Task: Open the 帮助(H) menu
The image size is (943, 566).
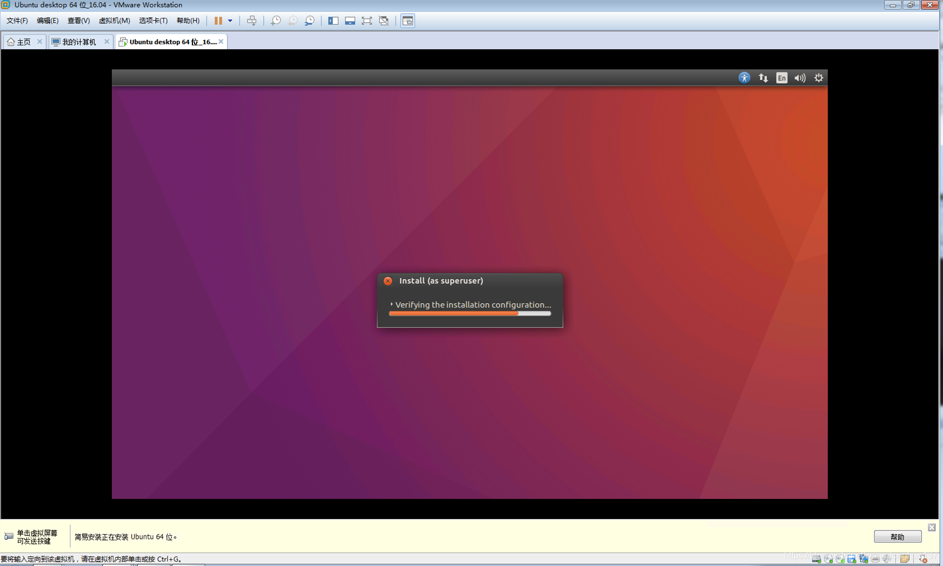Action: [188, 21]
